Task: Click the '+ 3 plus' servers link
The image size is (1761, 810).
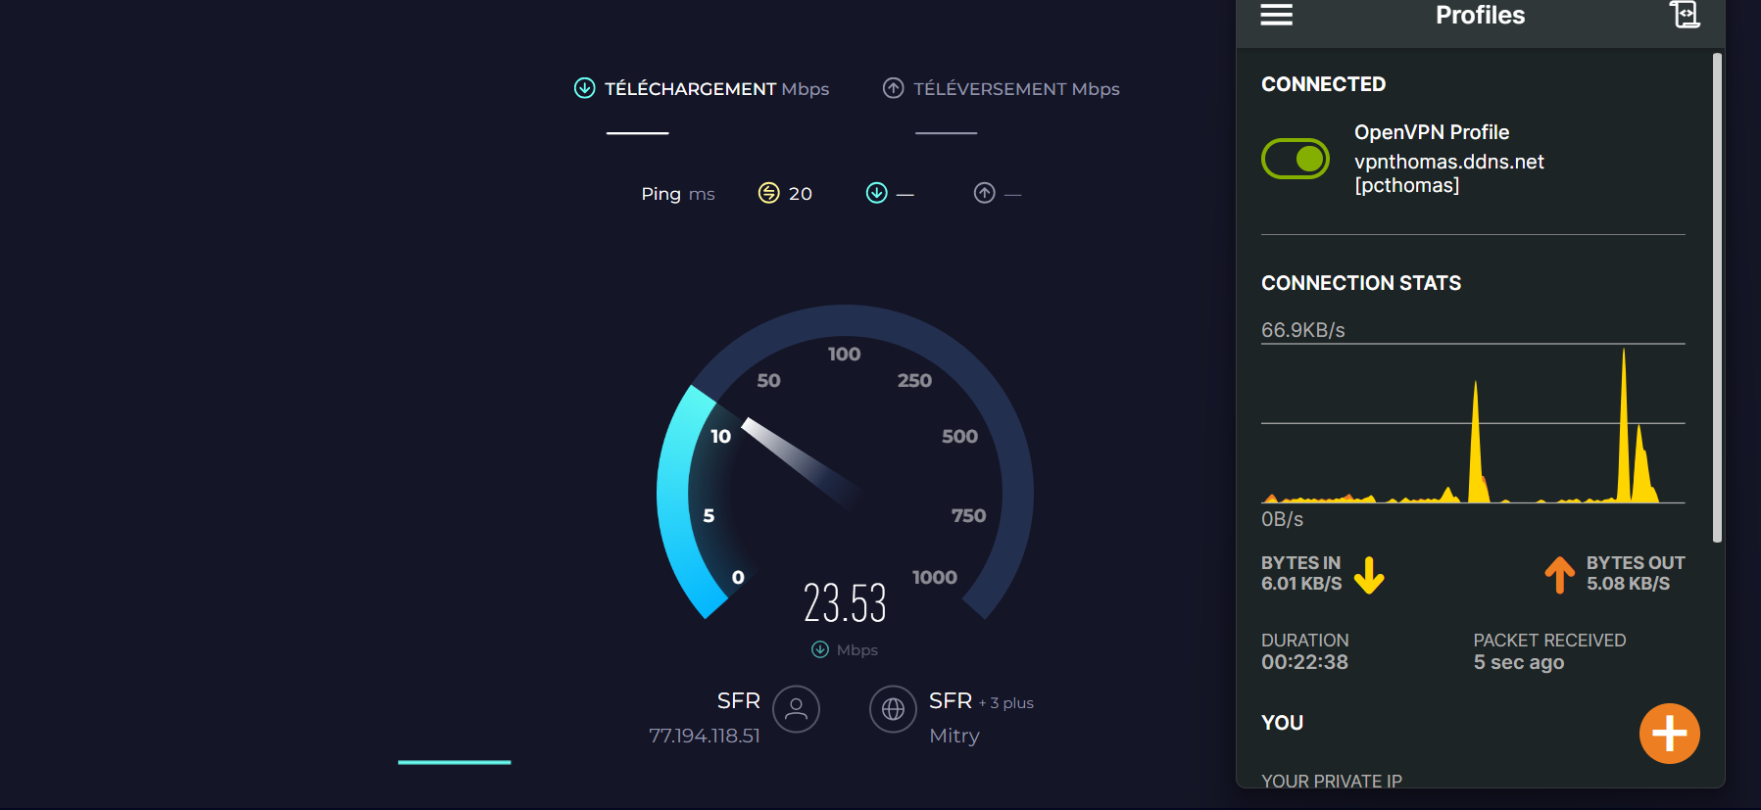Action: (x=1006, y=703)
